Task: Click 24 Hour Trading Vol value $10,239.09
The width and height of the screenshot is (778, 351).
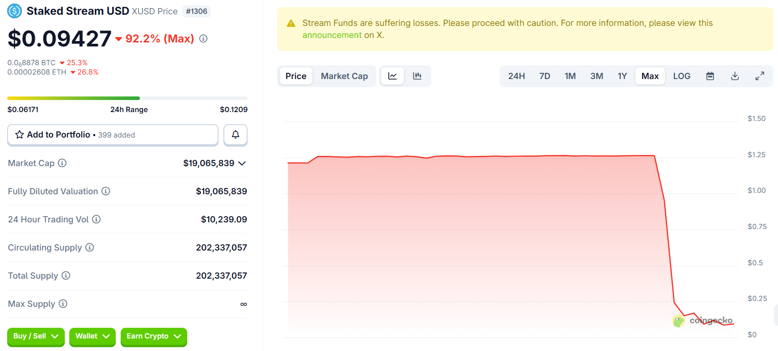Action: 224,219
